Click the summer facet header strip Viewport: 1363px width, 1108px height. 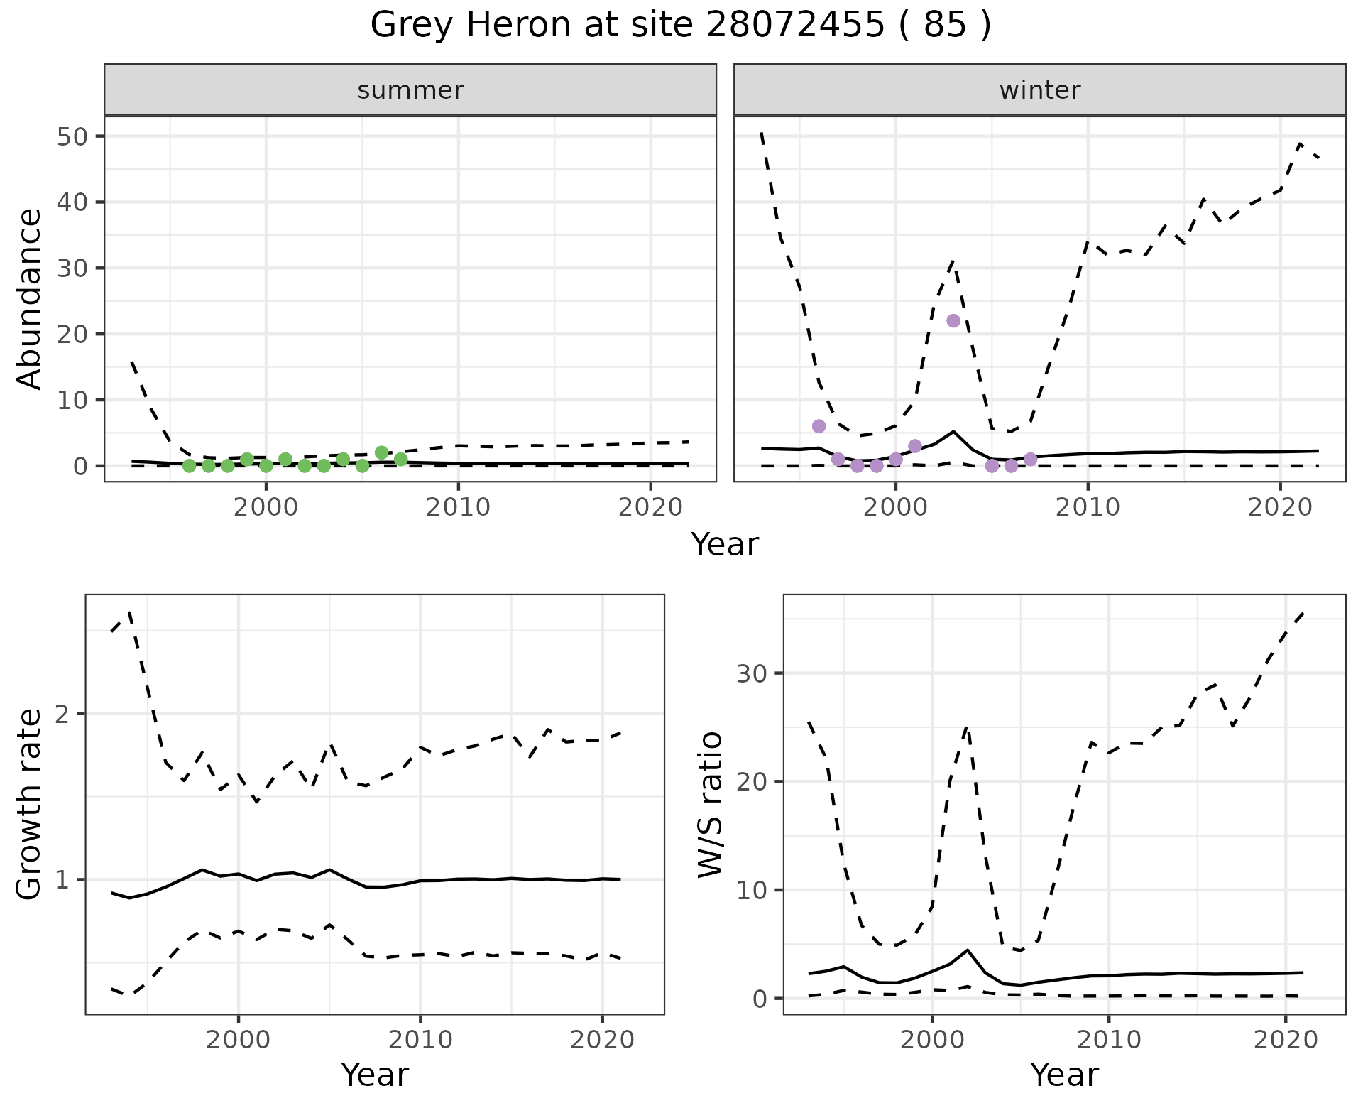[x=410, y=90]
